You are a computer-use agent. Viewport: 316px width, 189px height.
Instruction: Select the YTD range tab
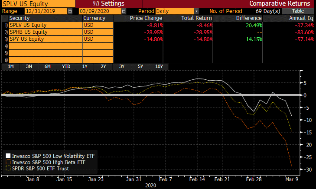[66, 66]
